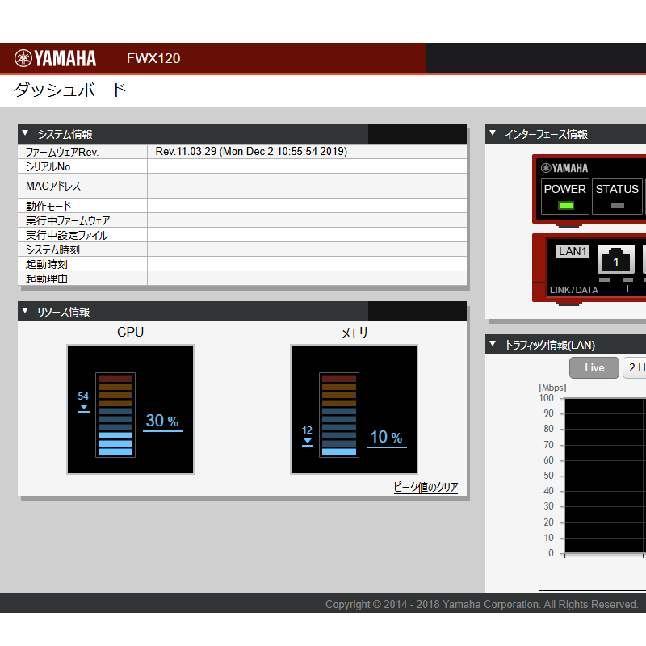Switch traffic graph to 2 H view
Image resolution: width=646 pixels, height=646 pixels.
pos(635,368)
